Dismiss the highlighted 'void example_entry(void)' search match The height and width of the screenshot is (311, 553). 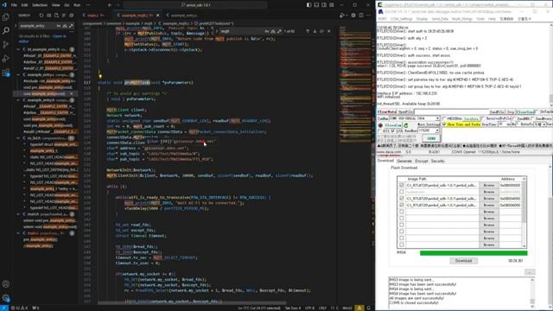(71, 94)
